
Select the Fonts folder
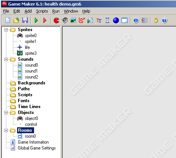(x=24, y=101)
